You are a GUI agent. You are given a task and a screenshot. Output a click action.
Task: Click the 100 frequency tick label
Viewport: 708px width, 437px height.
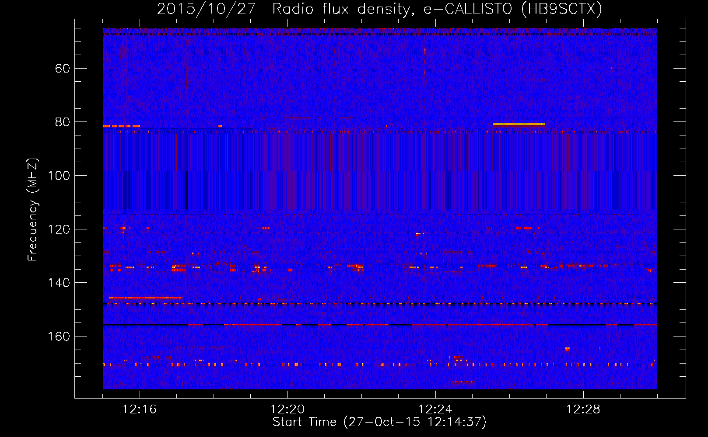point(59,176)
